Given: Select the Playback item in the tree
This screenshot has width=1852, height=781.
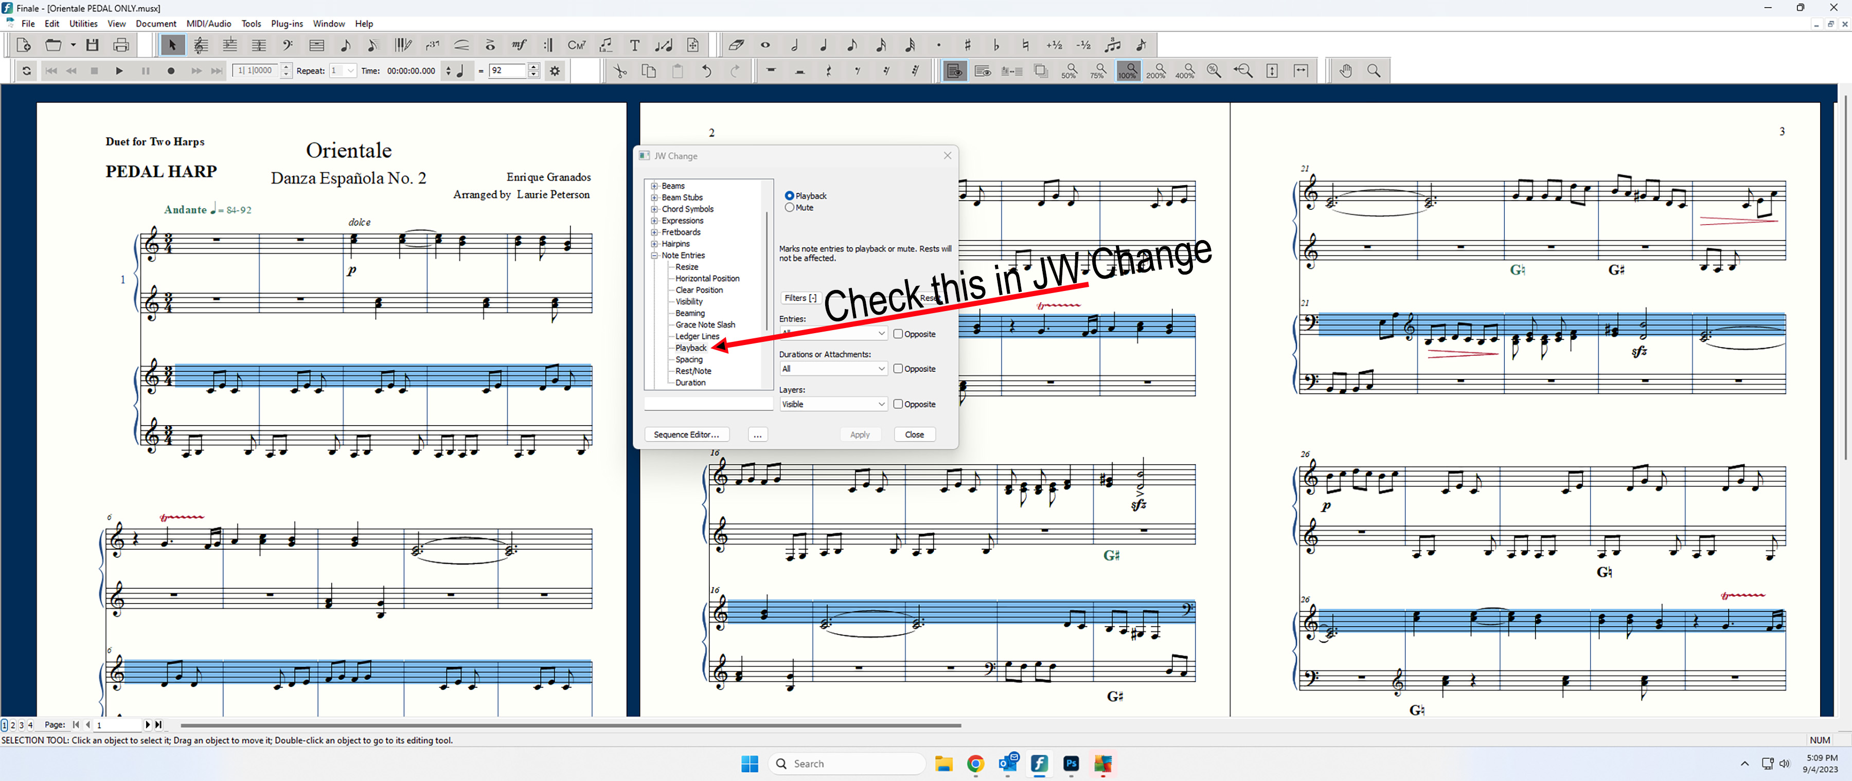Looking at the screenshot, I should [690, 348].
